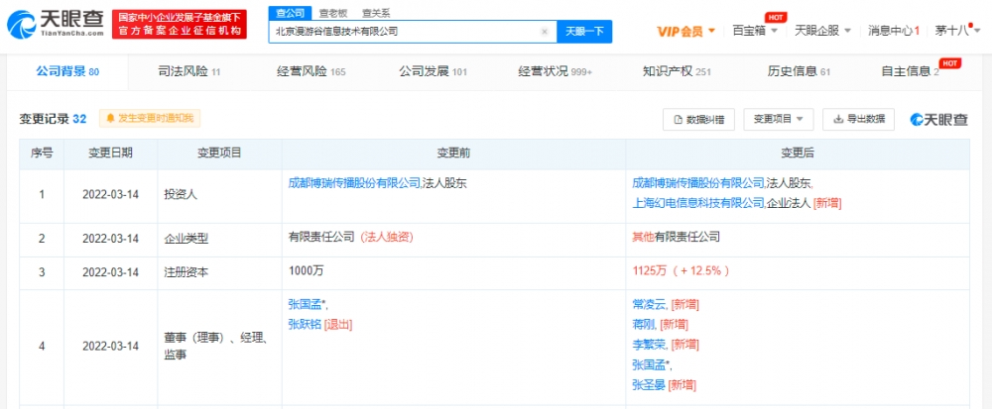The image size is (992, 409).
Task: Click the TianYanCha logo
Action: coord(55,24)
